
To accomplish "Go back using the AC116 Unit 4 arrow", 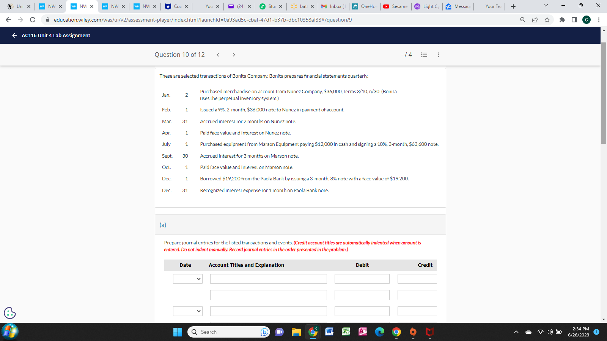I will 14,35.
